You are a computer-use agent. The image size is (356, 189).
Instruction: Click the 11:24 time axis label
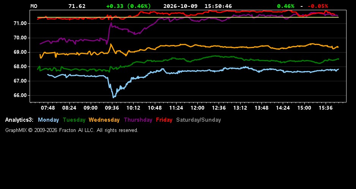tap(176, 108)
